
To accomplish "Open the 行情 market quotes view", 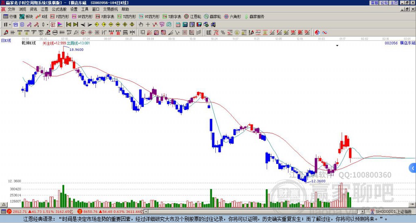I will (10, 16).
